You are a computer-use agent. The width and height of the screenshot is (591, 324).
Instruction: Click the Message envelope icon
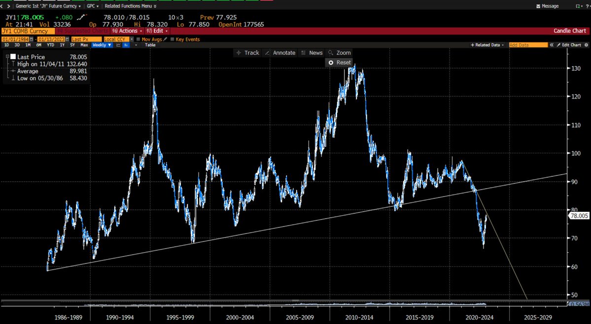tap(538, 6)
